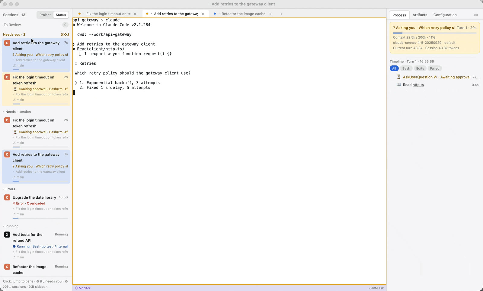Image resolution: width=483 pixels, height=291 pixels.
Task: Click the blue Running dot on Add tests session
Action: point(14,246)
